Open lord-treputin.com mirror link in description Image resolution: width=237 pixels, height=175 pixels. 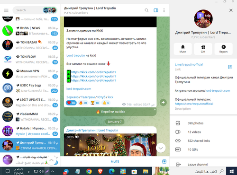tap(218, 91)
